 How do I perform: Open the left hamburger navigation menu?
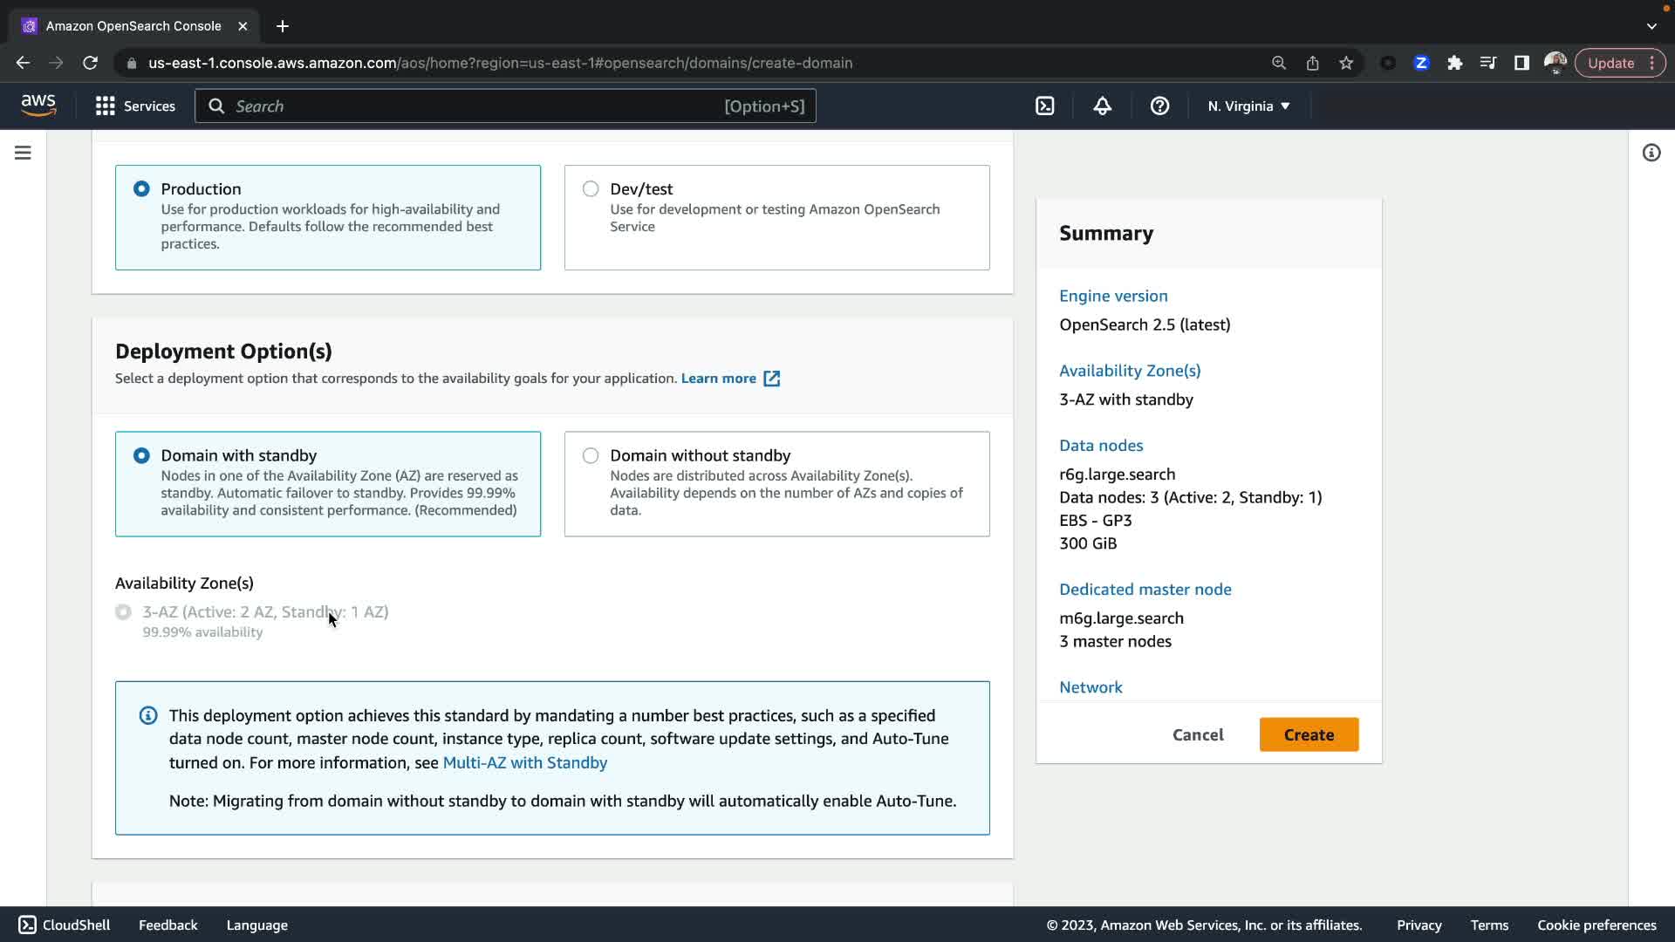24,153
